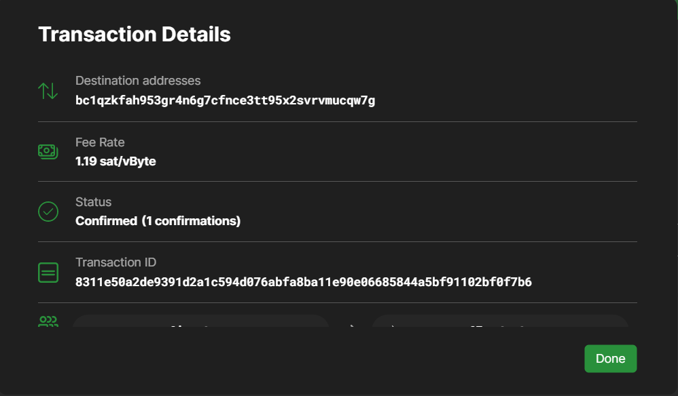Click the green banknote Fee Rate icon
The height and width of the screenshot is (396, 678).
(x=48, y=151)
